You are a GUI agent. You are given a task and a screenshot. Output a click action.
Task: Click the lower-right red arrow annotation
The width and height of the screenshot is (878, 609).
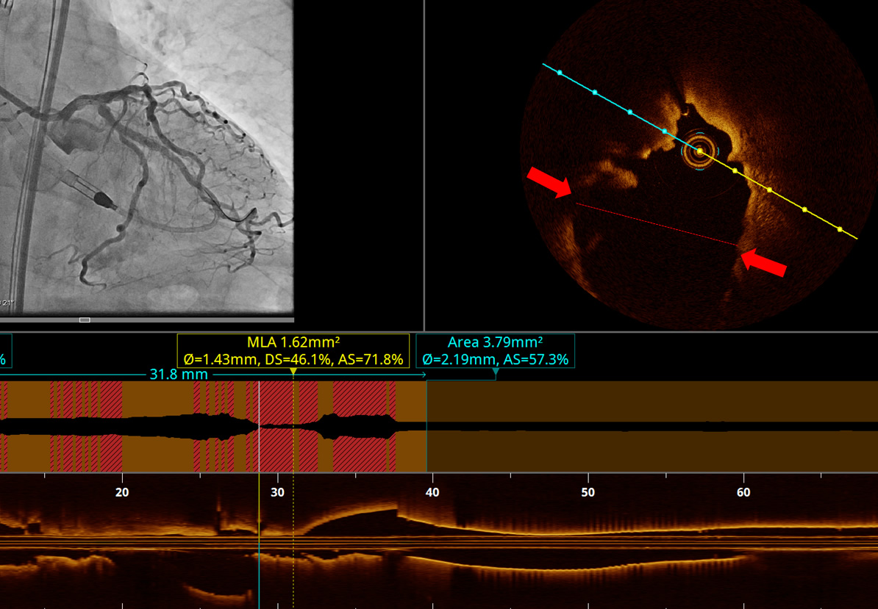(763, 262)
